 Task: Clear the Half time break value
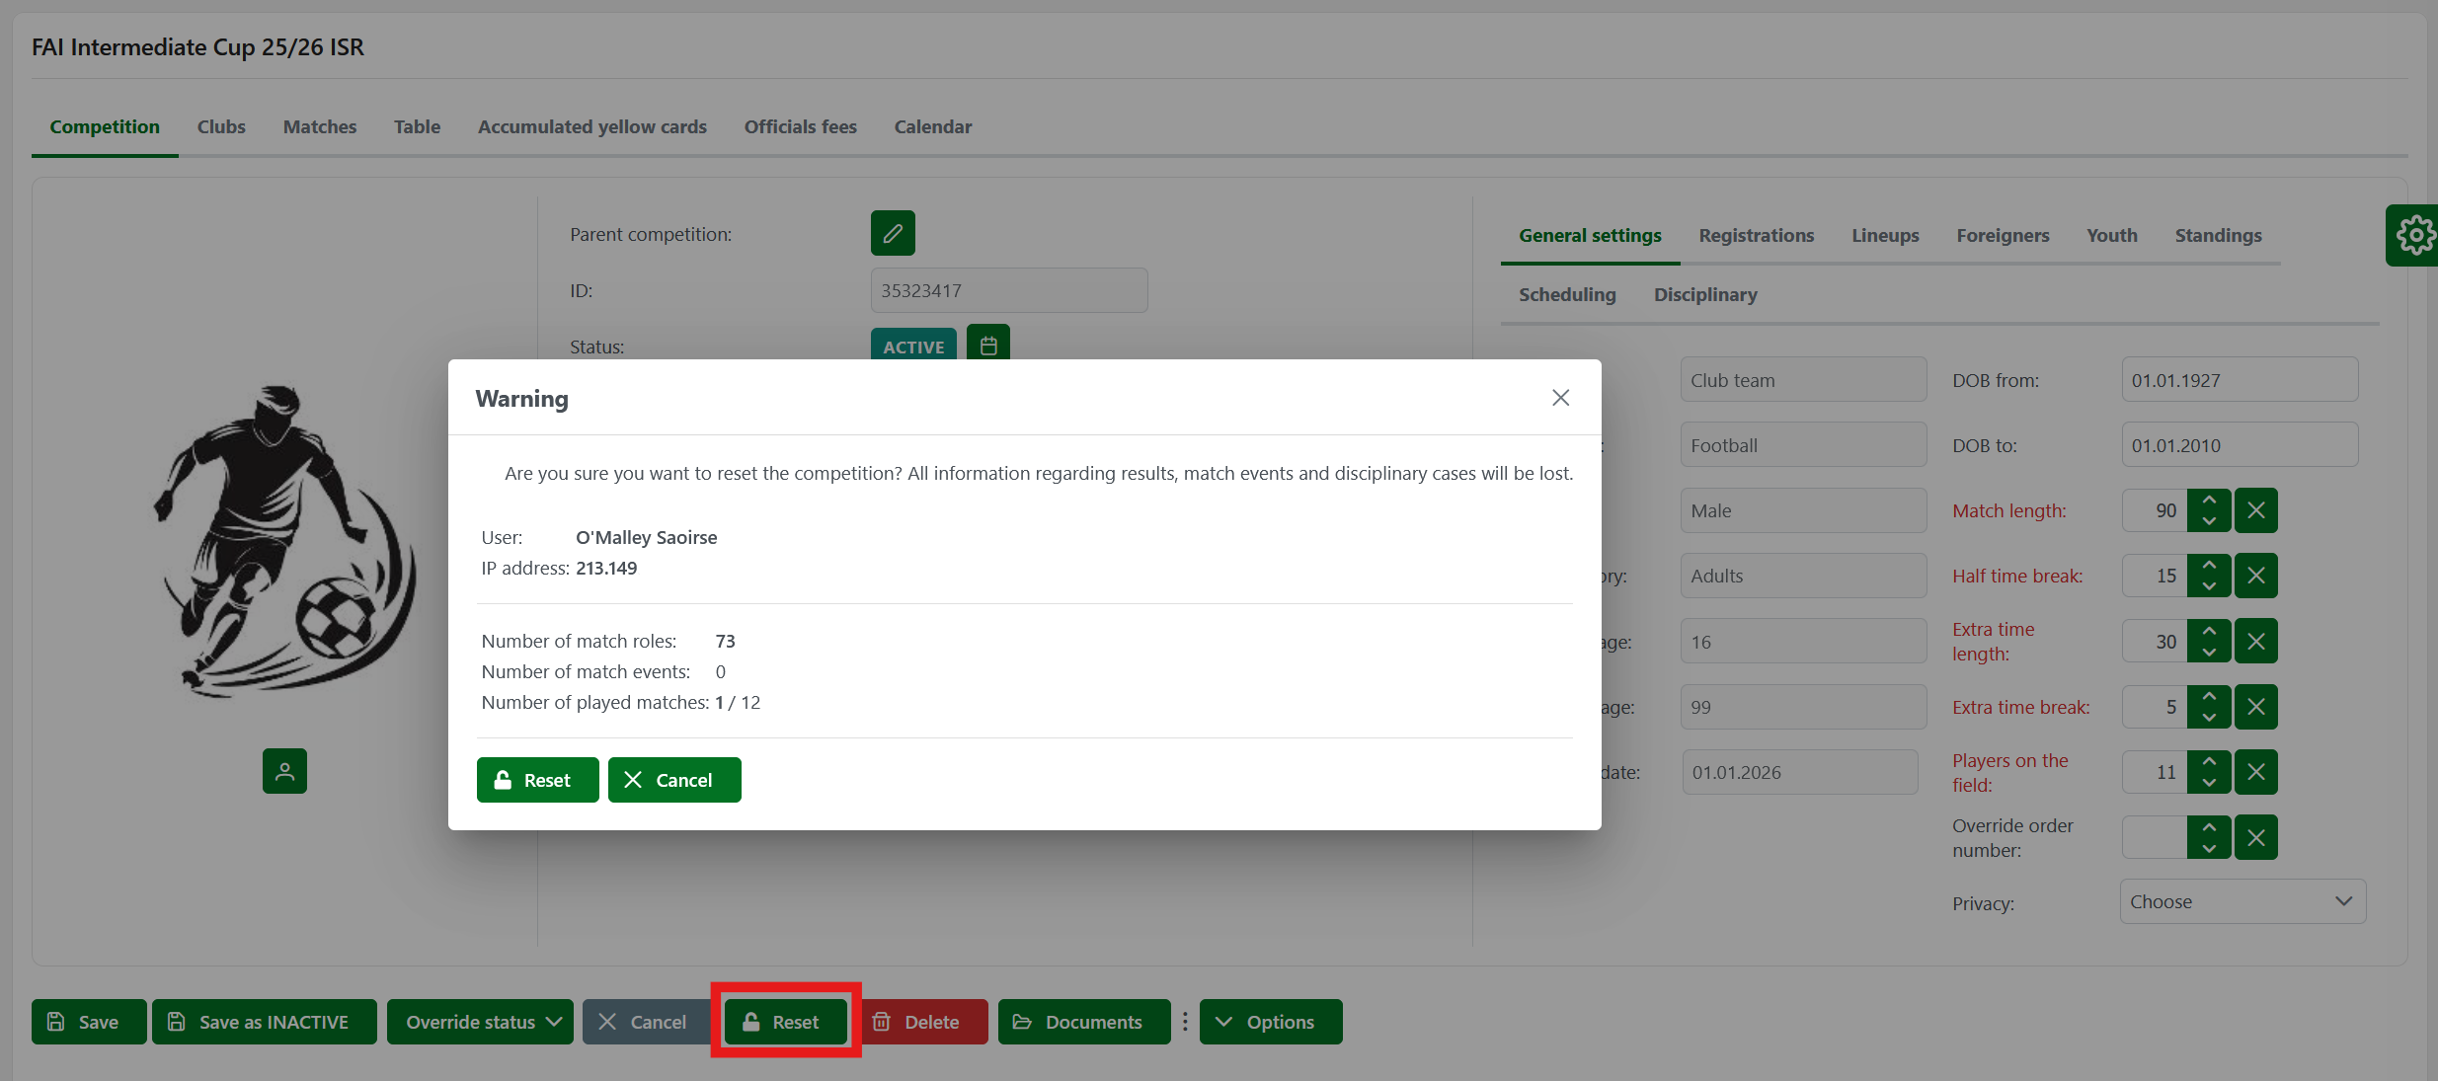click(2256, 576)
